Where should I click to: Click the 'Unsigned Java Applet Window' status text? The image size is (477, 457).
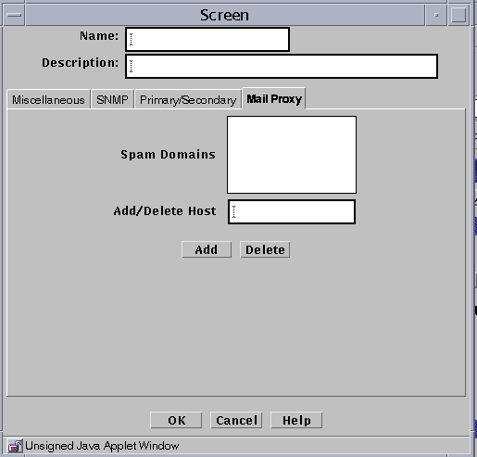point(102,446)
